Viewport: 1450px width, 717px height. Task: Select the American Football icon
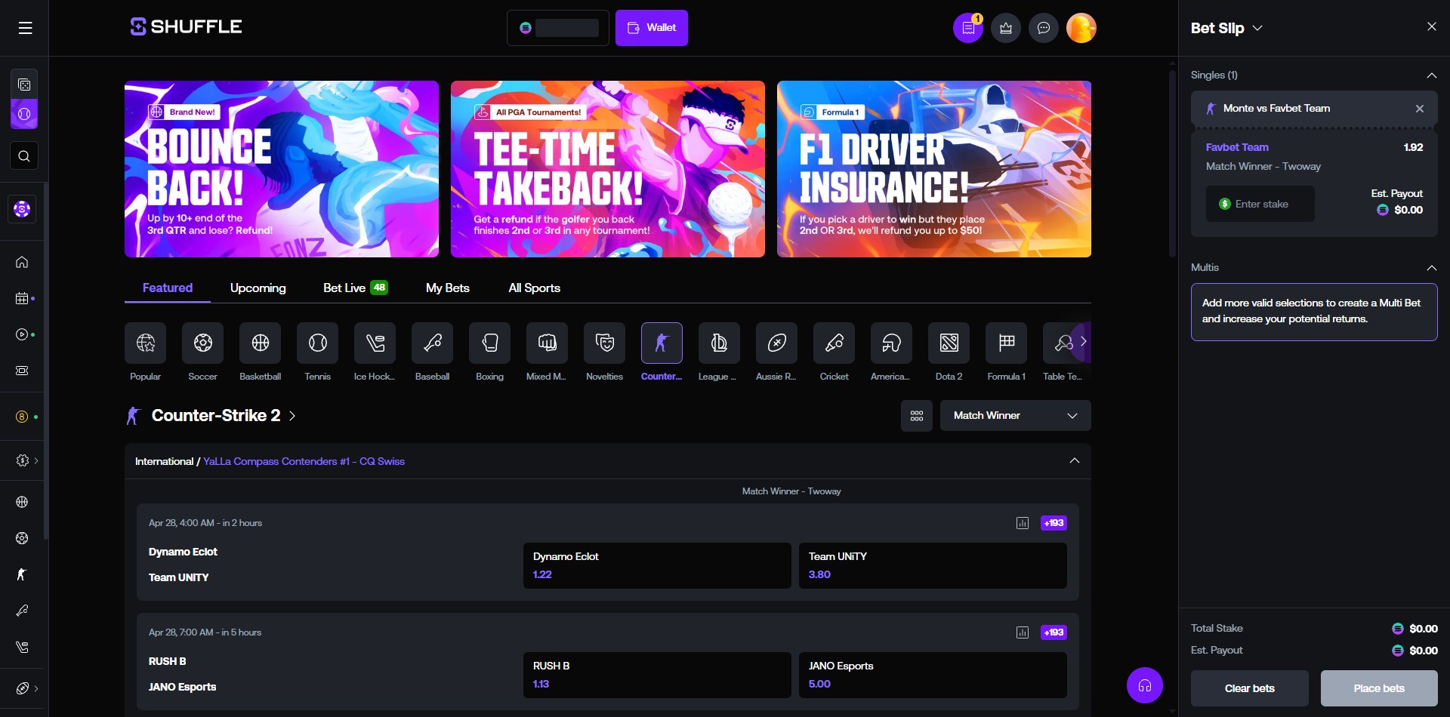892,343
